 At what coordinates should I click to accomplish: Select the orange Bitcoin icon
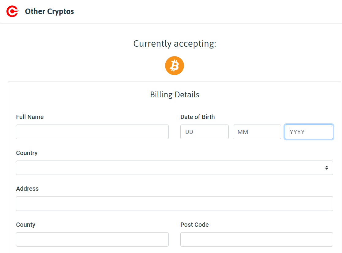(175, 66)
